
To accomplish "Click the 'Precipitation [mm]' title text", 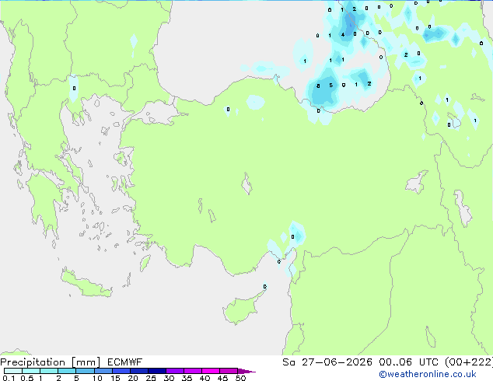I will tap(51, 362).
